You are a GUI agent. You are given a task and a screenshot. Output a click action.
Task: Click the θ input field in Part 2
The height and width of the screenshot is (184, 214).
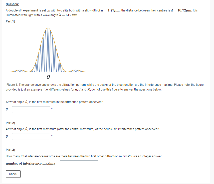[31, 136]
